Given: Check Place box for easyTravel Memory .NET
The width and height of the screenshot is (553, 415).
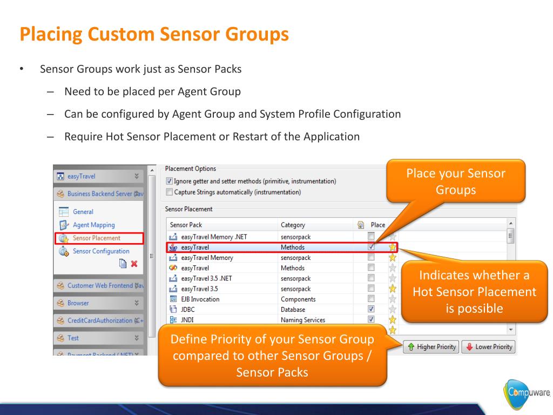Looking at the screenshot, I should [371, 236].
